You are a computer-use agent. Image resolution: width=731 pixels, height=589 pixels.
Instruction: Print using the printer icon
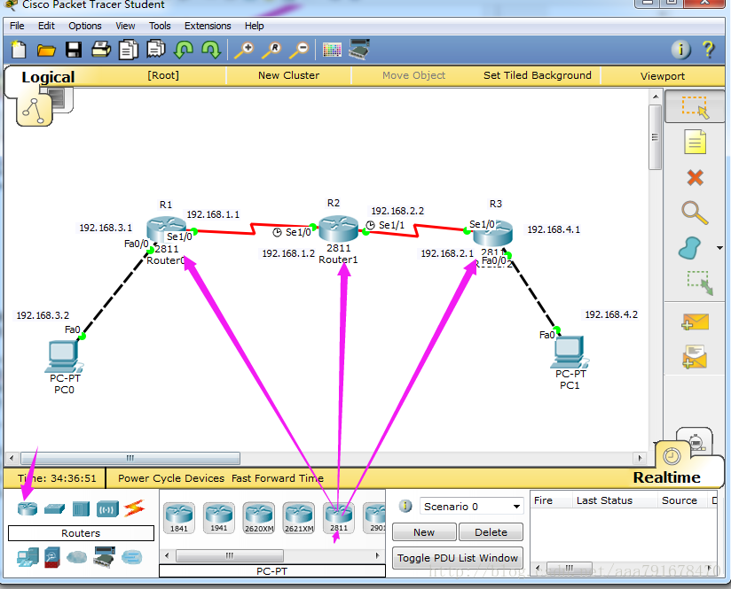(101, 49)
